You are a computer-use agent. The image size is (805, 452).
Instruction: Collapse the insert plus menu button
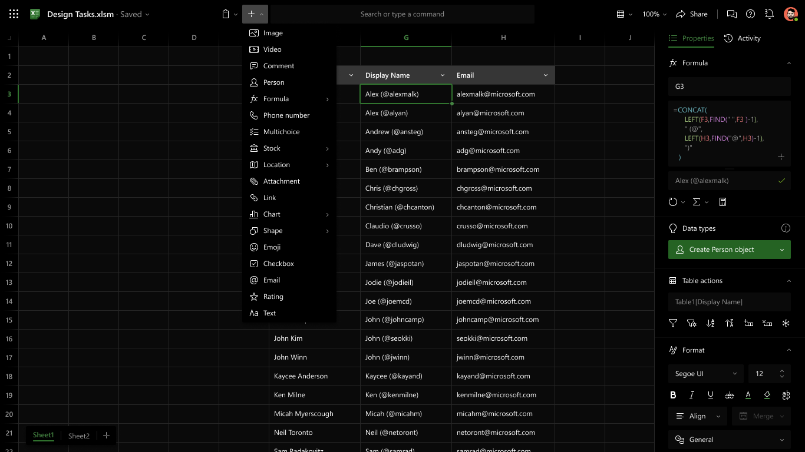point(256,14)
